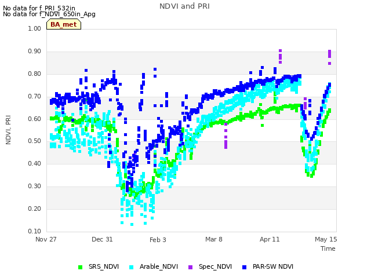Click the 'No data for f_PRI_532in' message
The height and width of the screenshot is (278, 371).
pos(39,8)
